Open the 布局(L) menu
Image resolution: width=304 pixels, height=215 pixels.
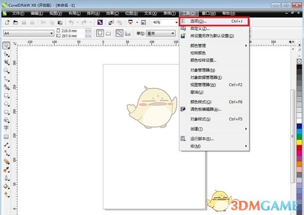pyautogui.click(x=74, y=13)
